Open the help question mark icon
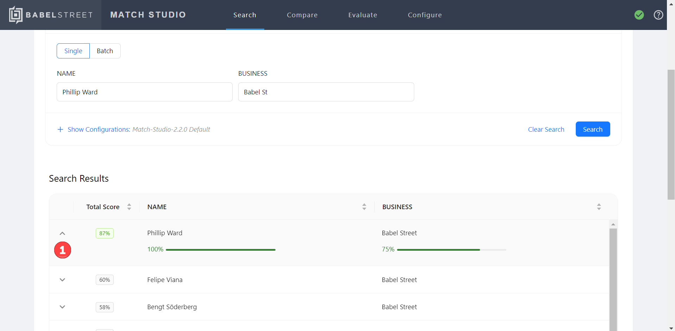Image resolution: width=675 pixels, height=331 pixels. pyautogui.click(x=658, y=15)
